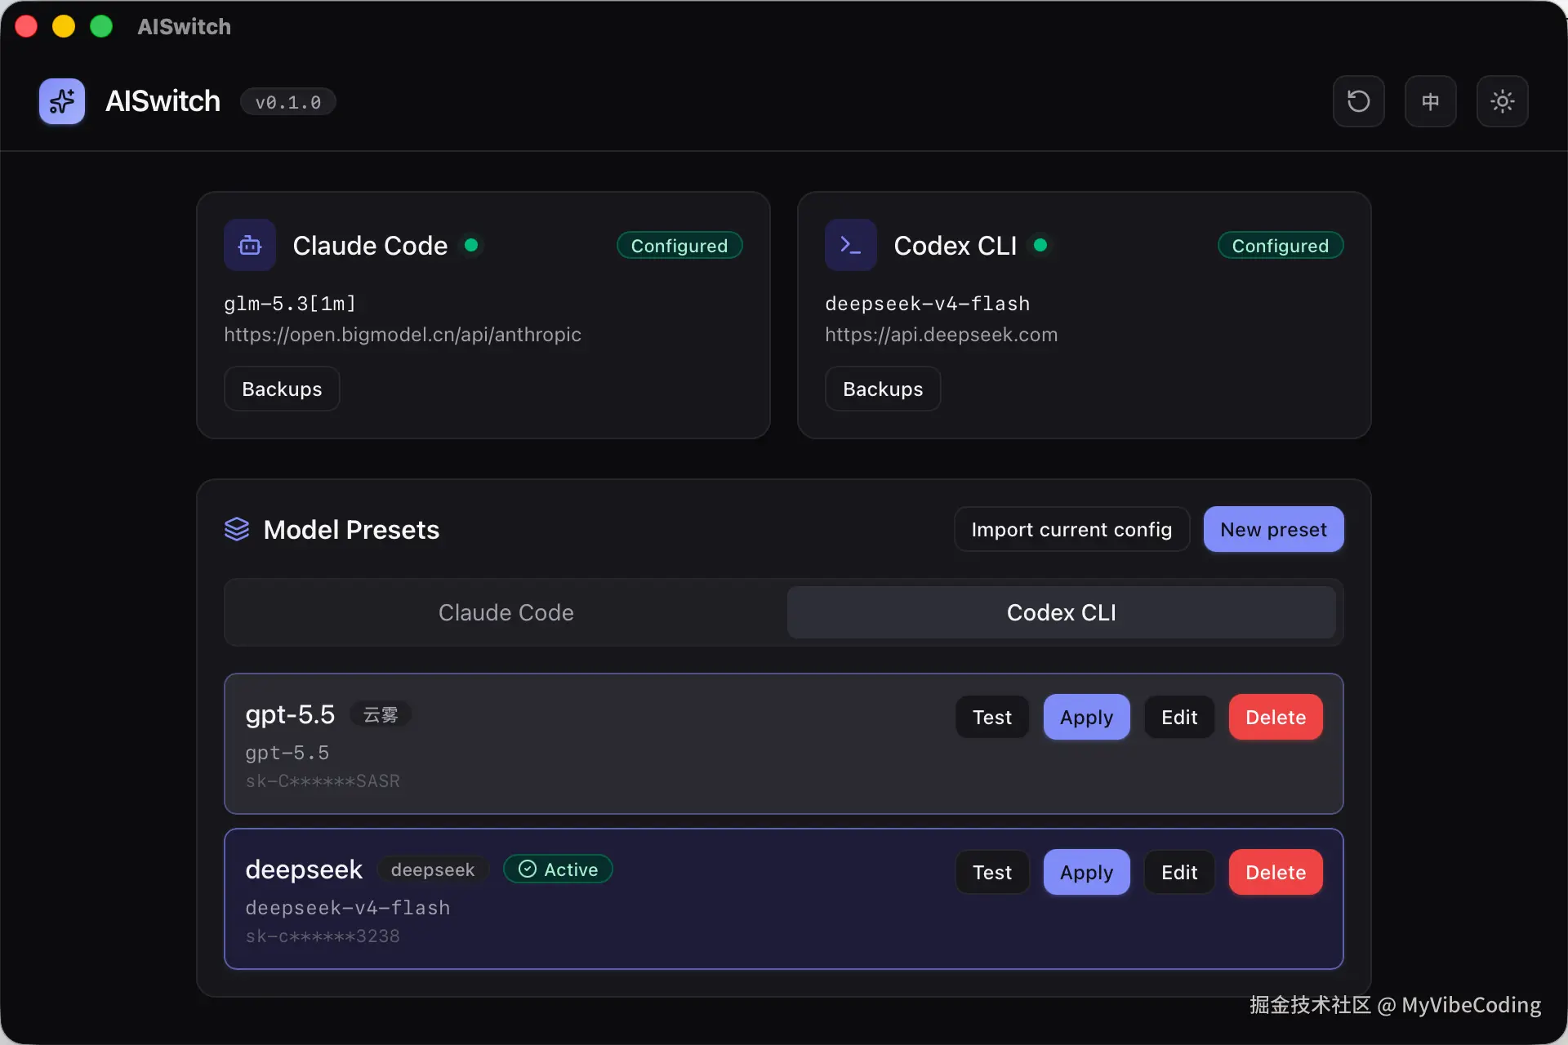Click the open.bigmodel.cn API URL

[403, 335]
